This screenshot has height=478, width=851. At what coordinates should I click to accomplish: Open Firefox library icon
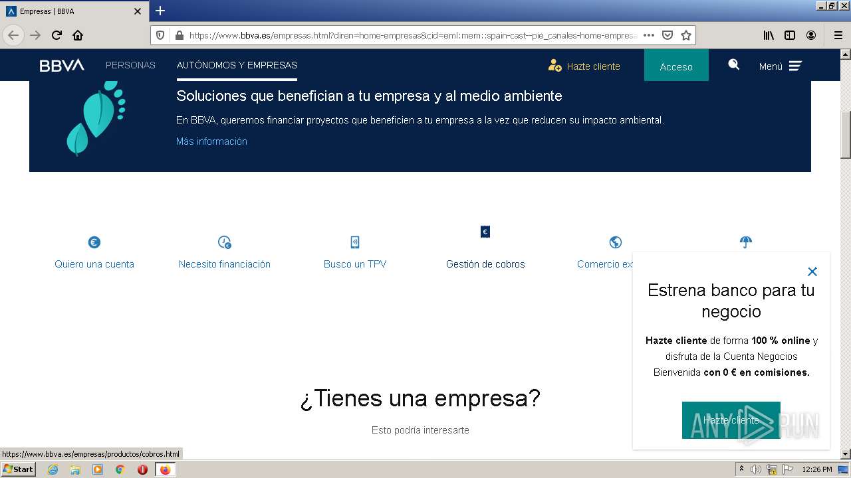click(x=769, y=35)
